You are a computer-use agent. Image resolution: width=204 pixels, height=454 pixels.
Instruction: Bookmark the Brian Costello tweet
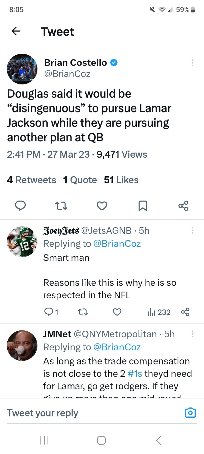coord(143,206)
